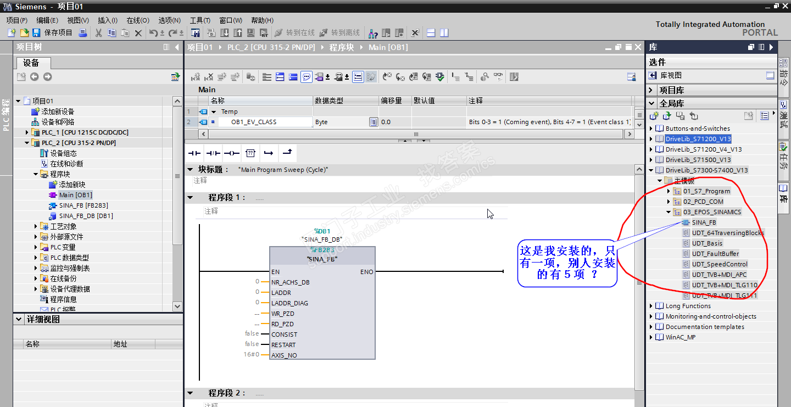This screenshot has height=407, width=791.
Task: Open an existing project via toolbar icon
Action: [24, 33]
